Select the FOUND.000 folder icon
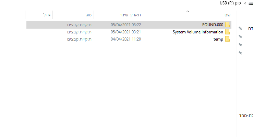This screenshot has width=253, height=137. point(227,25)
